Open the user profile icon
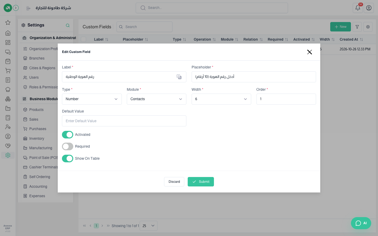The image size is (378, 236). pyautogui.click(x=369, y=8)
